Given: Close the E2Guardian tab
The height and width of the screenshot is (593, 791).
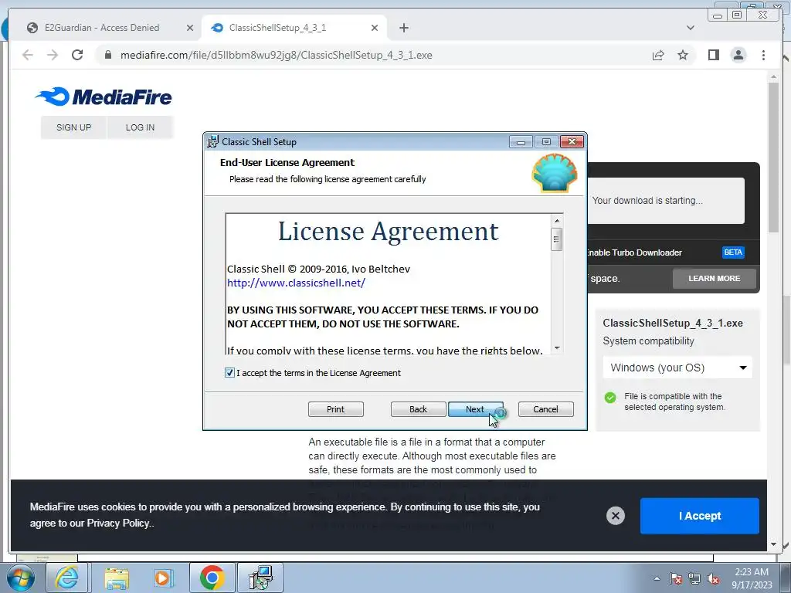Looking at the screenshot, I should [190, 28].
